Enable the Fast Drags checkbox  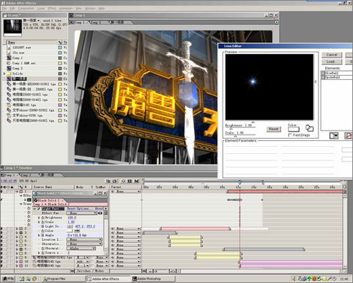coord(290,135)
